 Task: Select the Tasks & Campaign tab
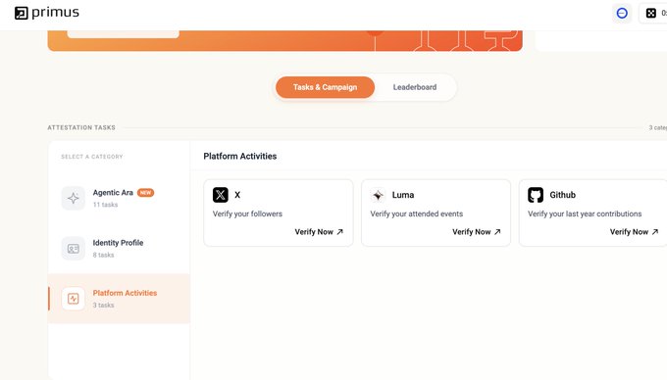click(x=325, y=87)
